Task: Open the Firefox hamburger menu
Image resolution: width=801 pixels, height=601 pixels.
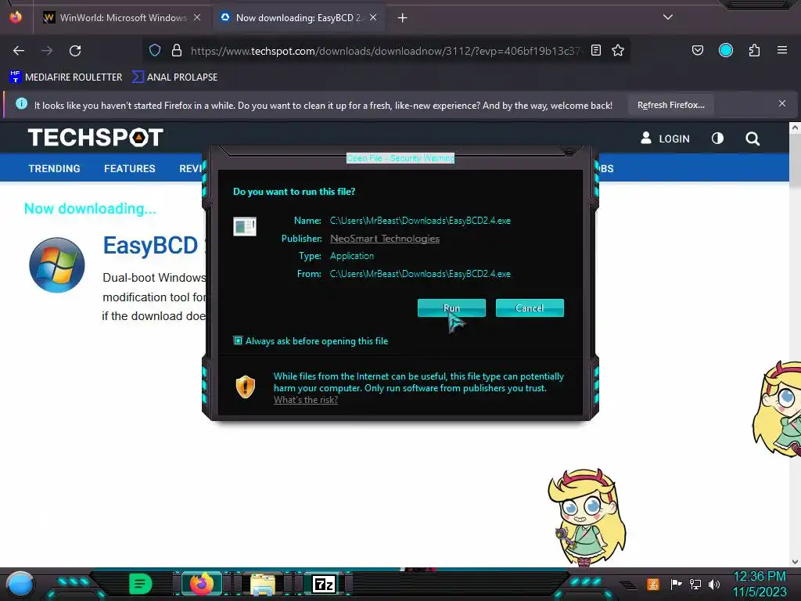Action: point(782,50)
